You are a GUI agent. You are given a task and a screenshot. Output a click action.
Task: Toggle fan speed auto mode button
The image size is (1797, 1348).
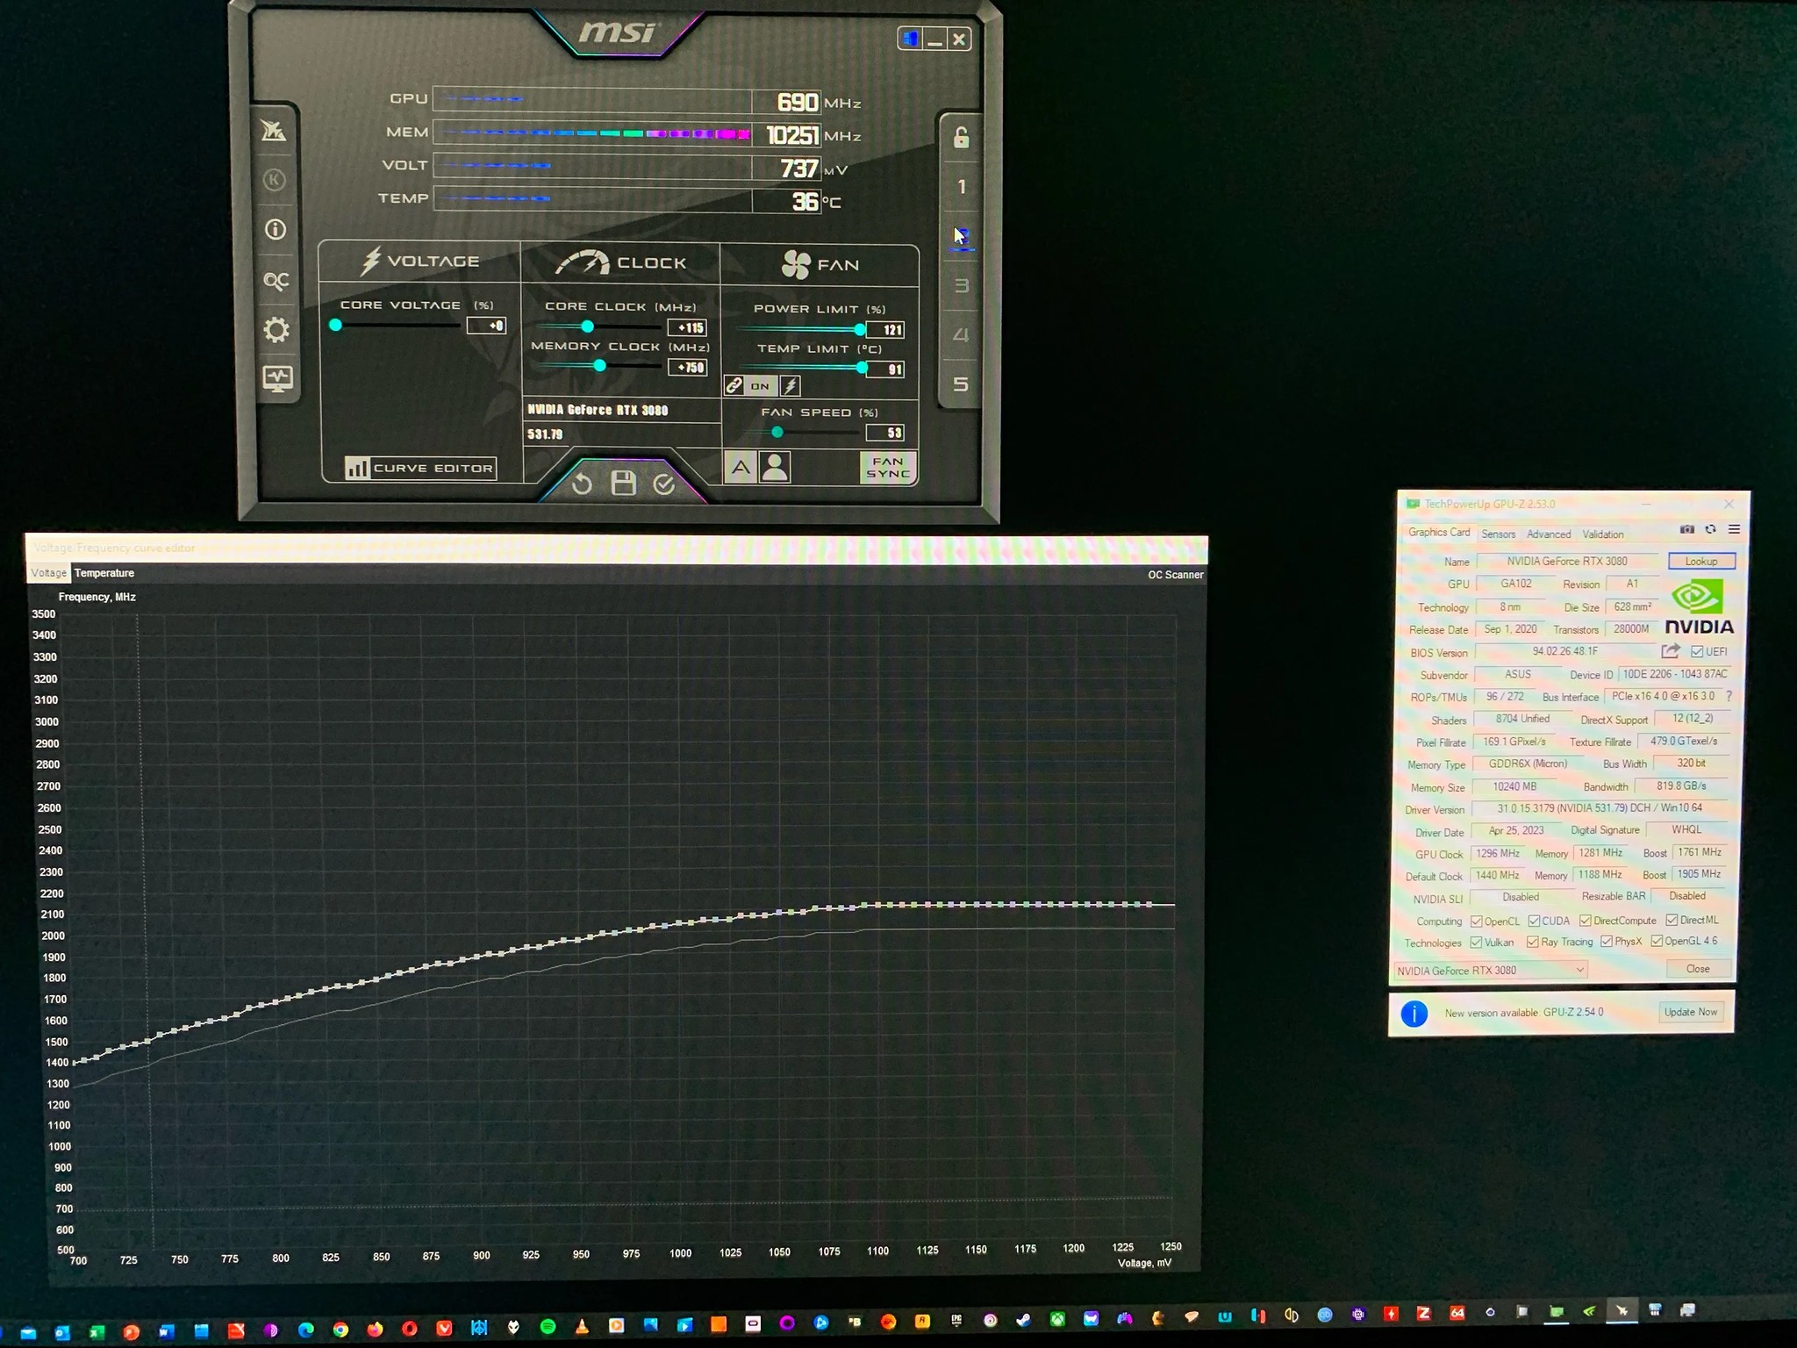[741, 468]
